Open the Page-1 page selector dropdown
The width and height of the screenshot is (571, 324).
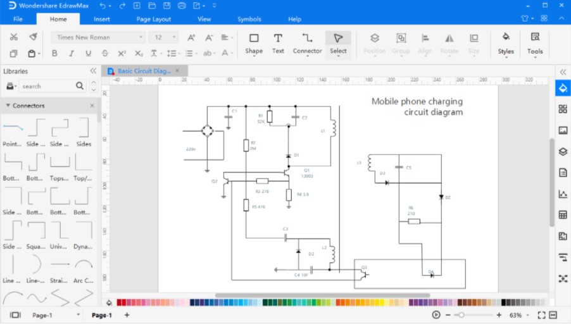[78, 314]
